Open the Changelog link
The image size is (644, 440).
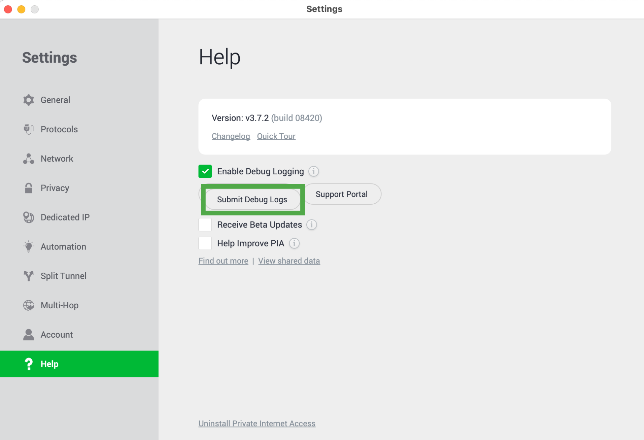click(231, 136)
